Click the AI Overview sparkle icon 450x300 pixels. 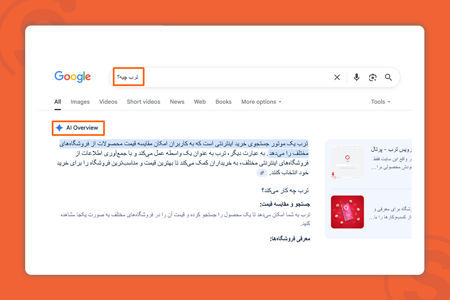[59, 128]
